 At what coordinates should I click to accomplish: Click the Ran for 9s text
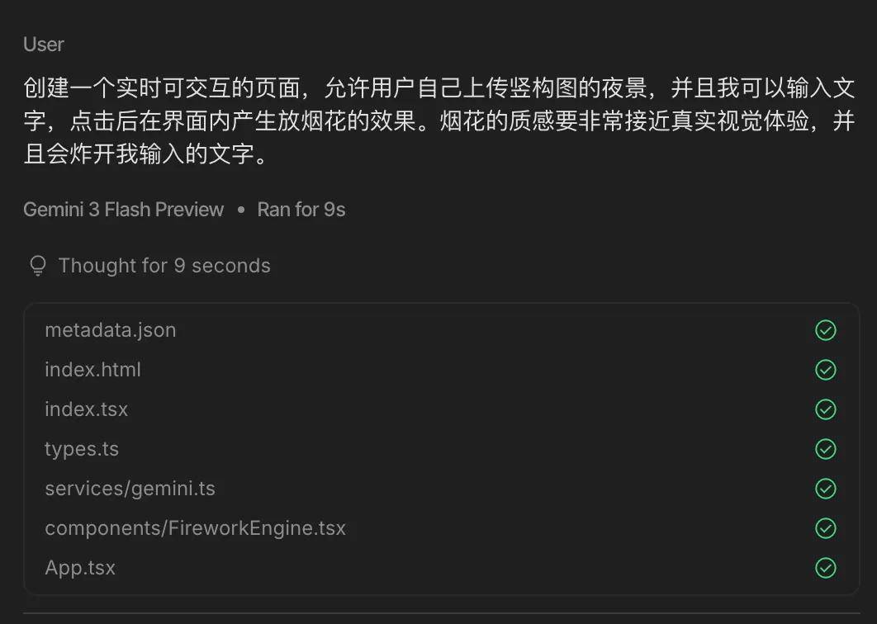coord(301,210)
